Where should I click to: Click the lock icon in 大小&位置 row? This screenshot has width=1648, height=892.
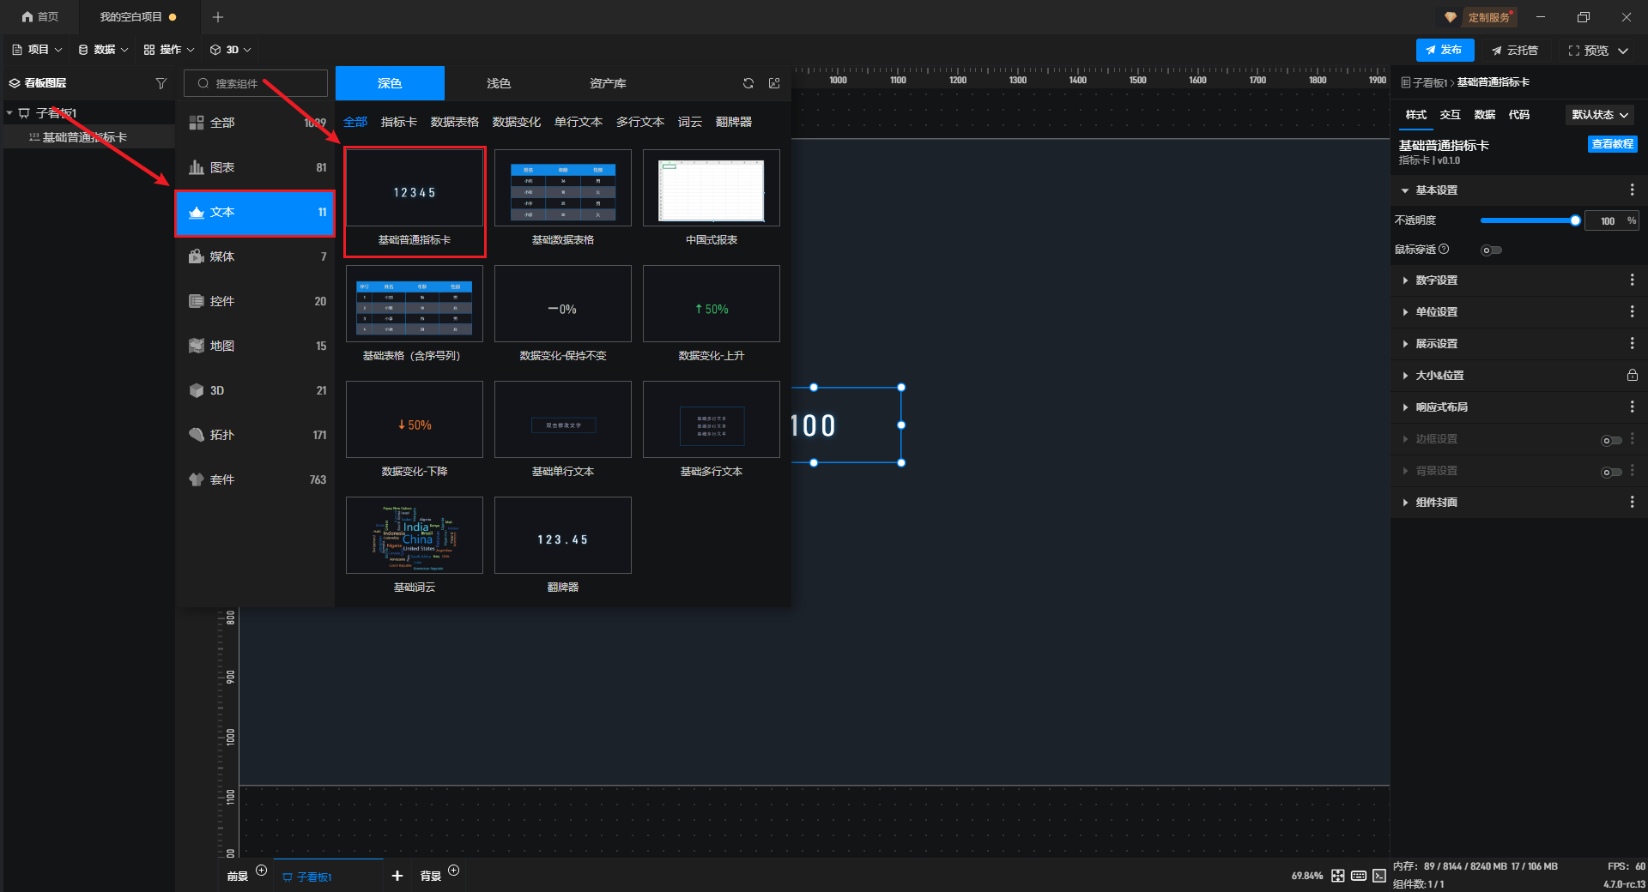[1632, 376]
